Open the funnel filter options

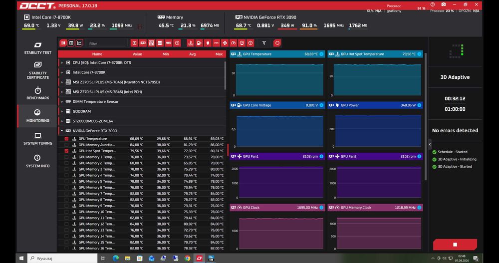[x=264, y=43]
